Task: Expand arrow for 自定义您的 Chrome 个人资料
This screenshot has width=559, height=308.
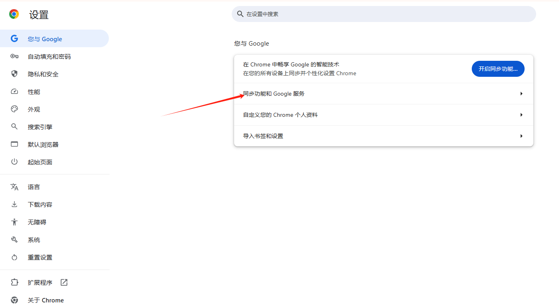Action: point(521,115)
